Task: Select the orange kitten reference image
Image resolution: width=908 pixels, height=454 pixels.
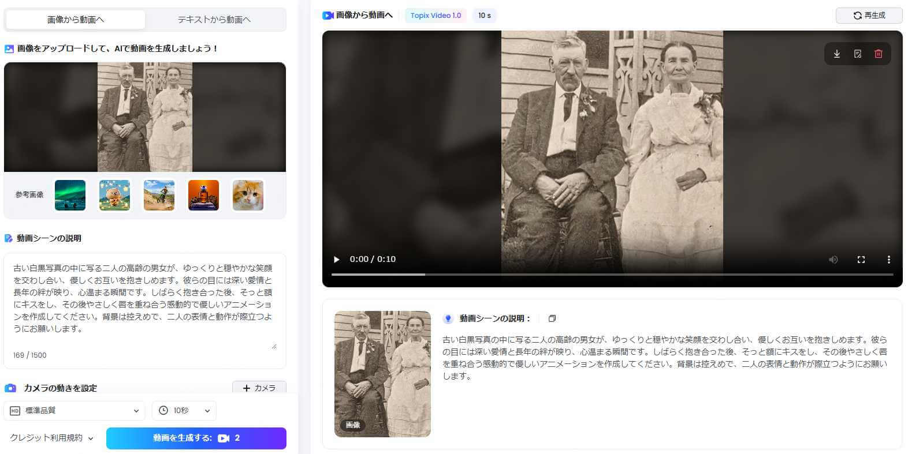Action: [248, 195]
